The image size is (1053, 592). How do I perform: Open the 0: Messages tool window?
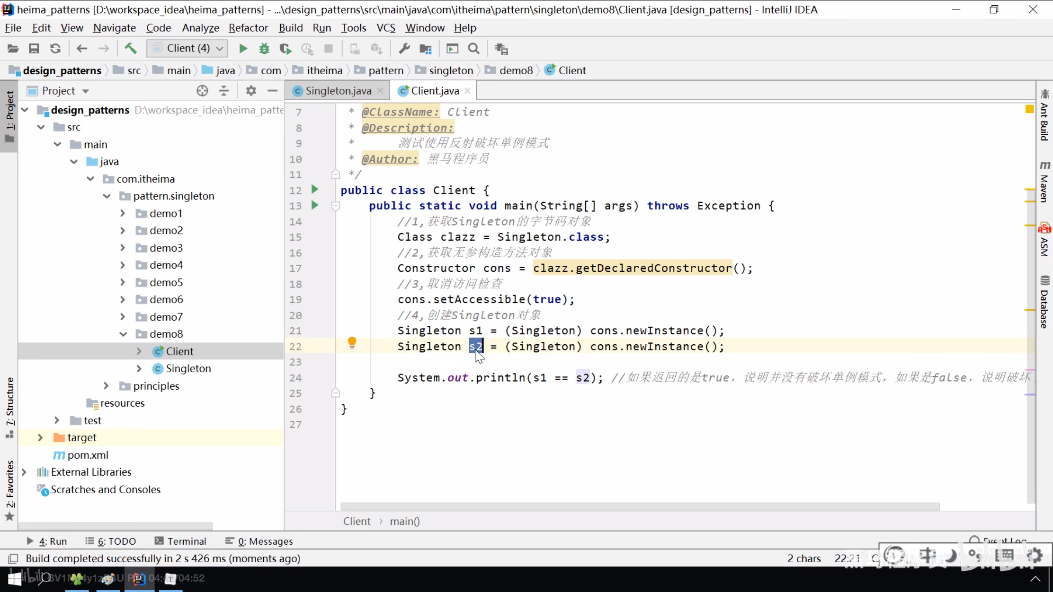[259, 541]
